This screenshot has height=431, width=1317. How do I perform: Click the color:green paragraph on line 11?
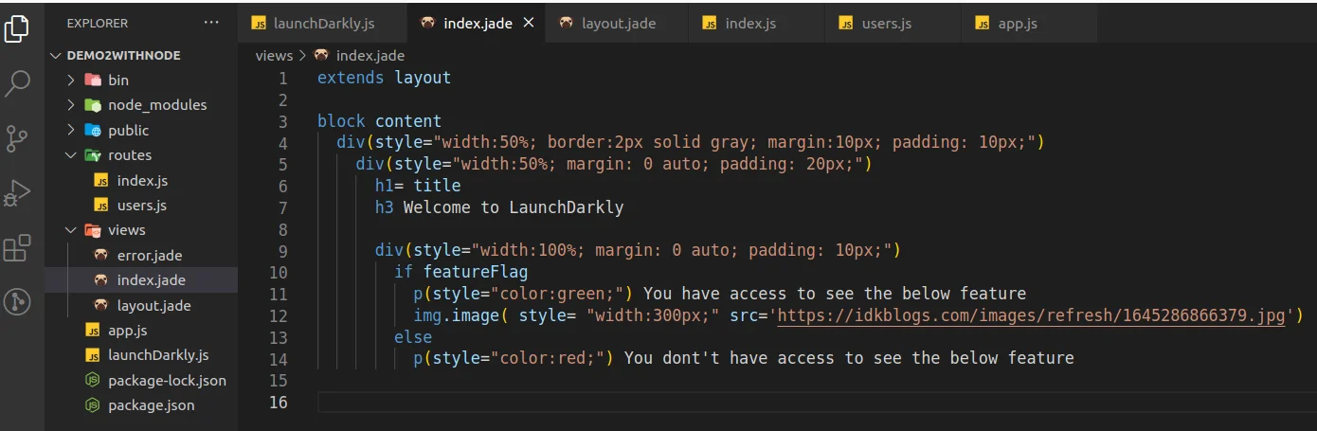720,294
